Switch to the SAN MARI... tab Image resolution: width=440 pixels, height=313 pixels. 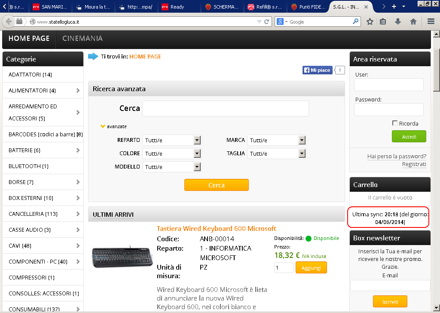pos(50,7)
